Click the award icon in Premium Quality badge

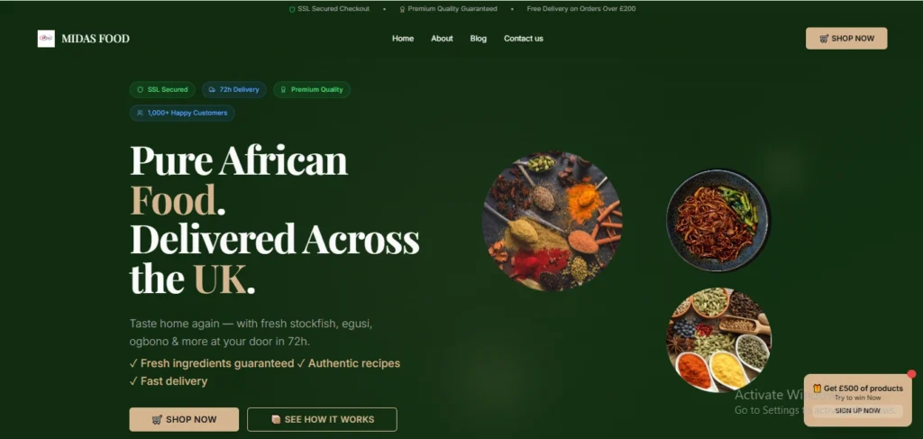pyautogui.click(x=283, y=90)
